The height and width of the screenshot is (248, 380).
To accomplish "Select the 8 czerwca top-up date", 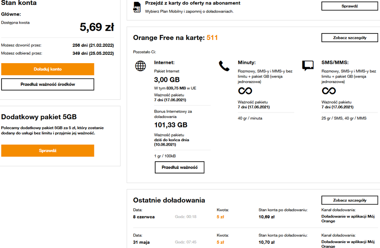I will point(144,217).
